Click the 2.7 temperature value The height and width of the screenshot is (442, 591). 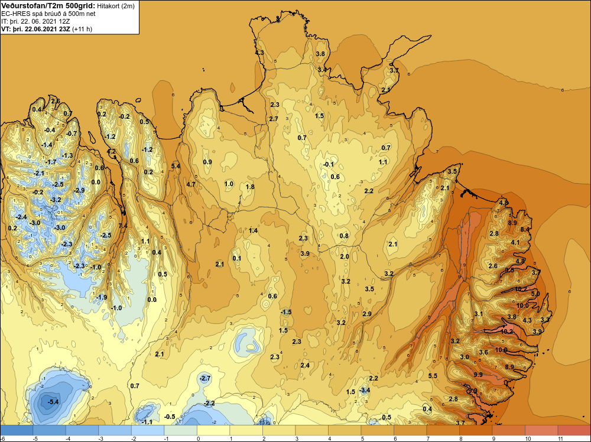pyautogui.click(x=274, y=119)
